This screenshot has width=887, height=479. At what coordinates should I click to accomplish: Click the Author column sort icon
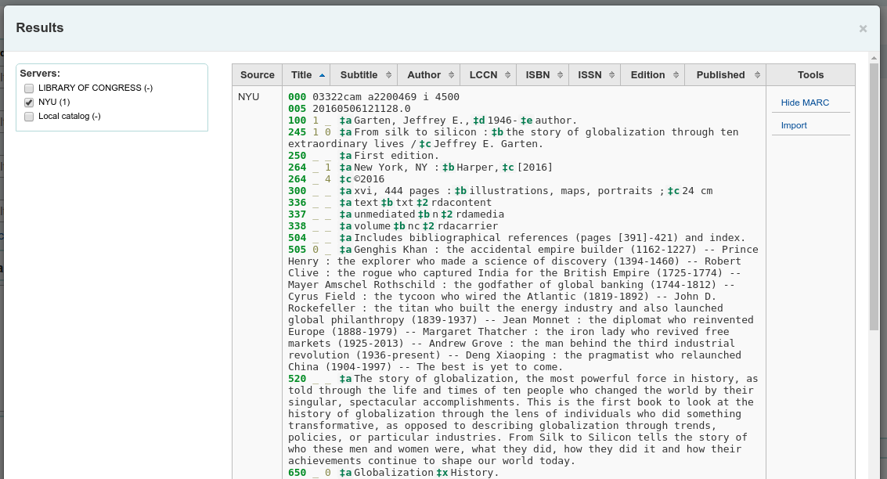tap(451, 75)
